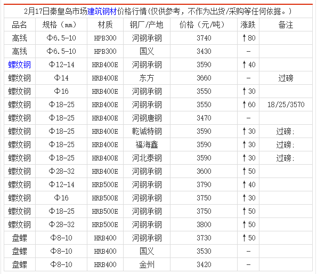This screenshot has width=317, height=274.
Task: Select the 品名 column header
Action: pos(19,25)
